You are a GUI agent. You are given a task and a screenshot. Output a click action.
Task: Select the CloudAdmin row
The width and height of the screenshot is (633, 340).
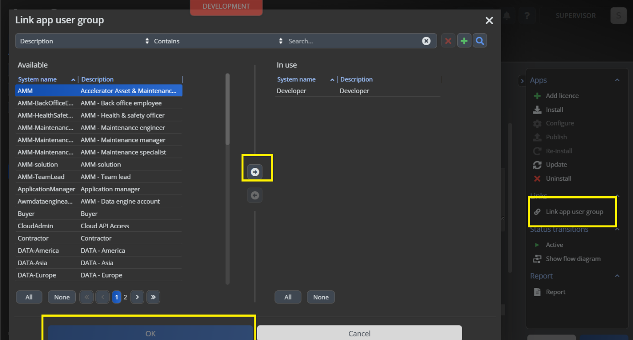(99, 226)
